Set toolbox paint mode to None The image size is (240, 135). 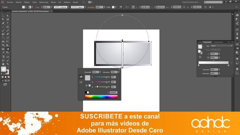point(9,77)
